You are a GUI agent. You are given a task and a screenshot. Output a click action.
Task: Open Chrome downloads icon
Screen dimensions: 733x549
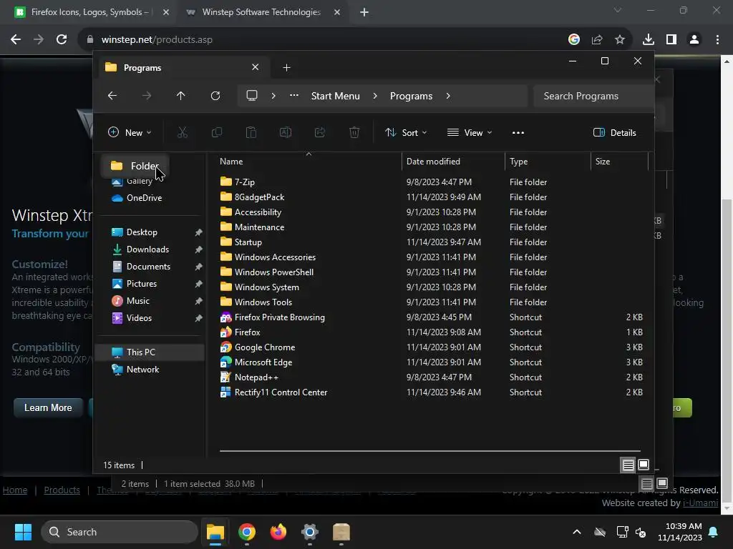click(649, 40)
